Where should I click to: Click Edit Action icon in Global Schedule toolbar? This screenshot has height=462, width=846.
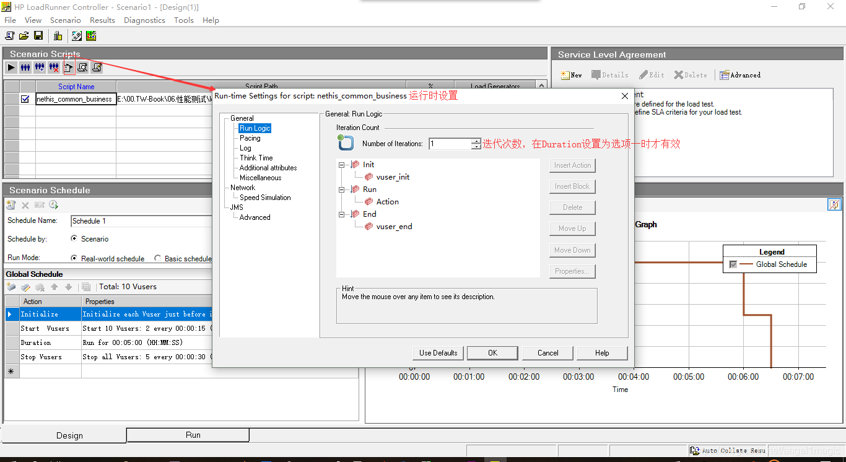point(25,287)
